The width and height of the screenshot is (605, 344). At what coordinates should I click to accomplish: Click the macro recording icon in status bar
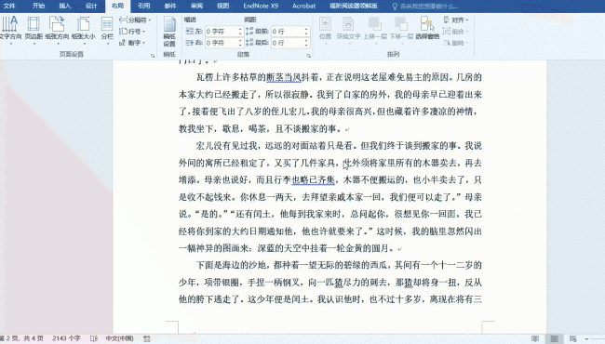147,338
